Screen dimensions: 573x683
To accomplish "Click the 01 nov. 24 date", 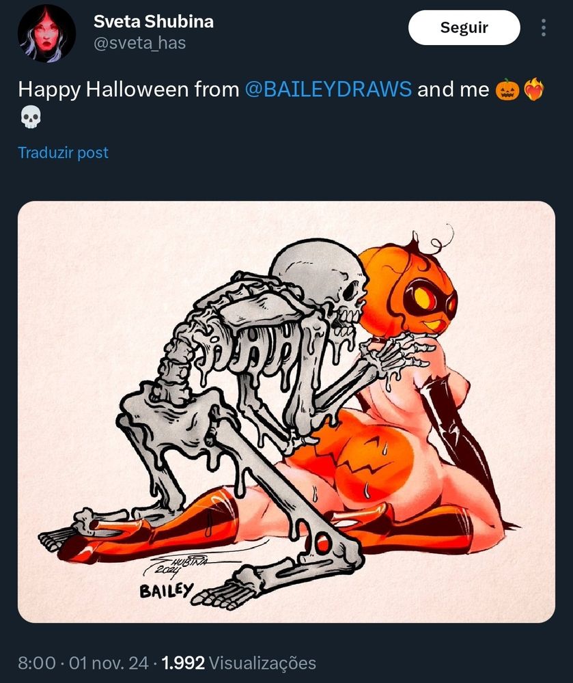I will 109,663.
